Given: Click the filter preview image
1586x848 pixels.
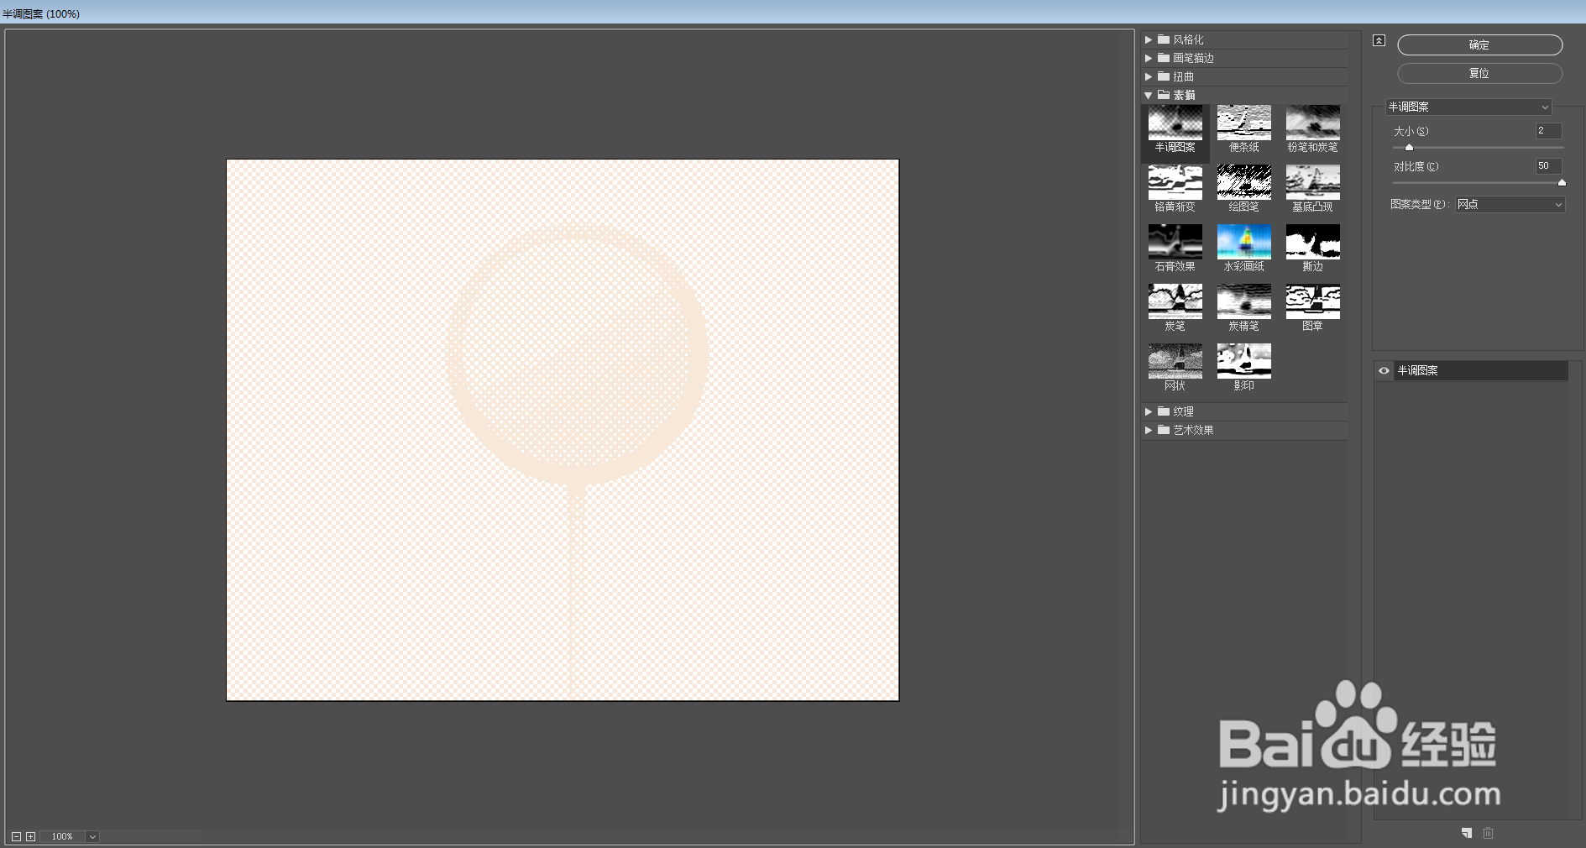Looking at the screenshot, I should [563, 430].
